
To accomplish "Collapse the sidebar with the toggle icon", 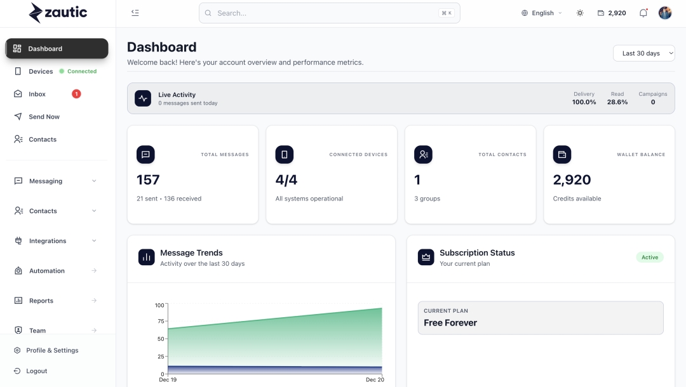I will (x=135, y=13).
